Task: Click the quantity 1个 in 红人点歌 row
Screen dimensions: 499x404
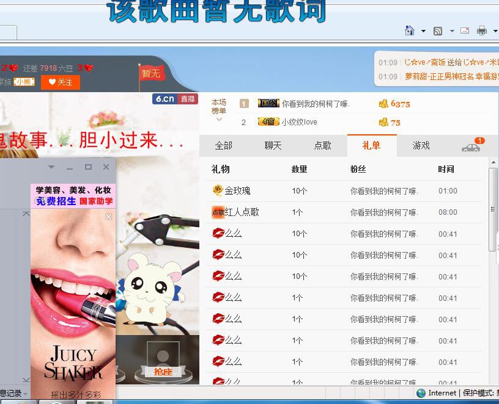Action: click(297, 212)
